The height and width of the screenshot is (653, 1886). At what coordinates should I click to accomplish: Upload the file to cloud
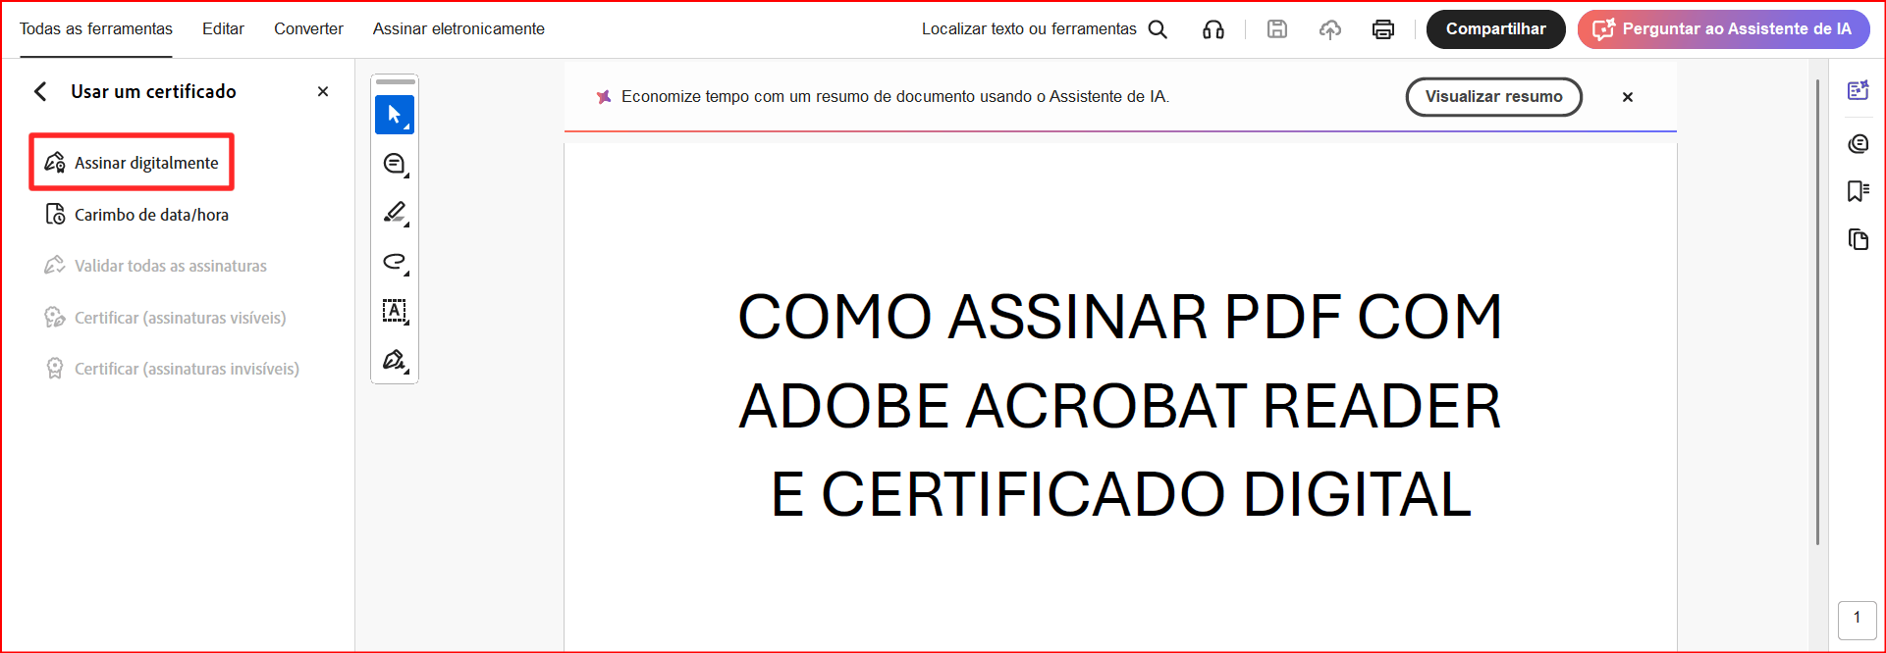pos(1330,29)
